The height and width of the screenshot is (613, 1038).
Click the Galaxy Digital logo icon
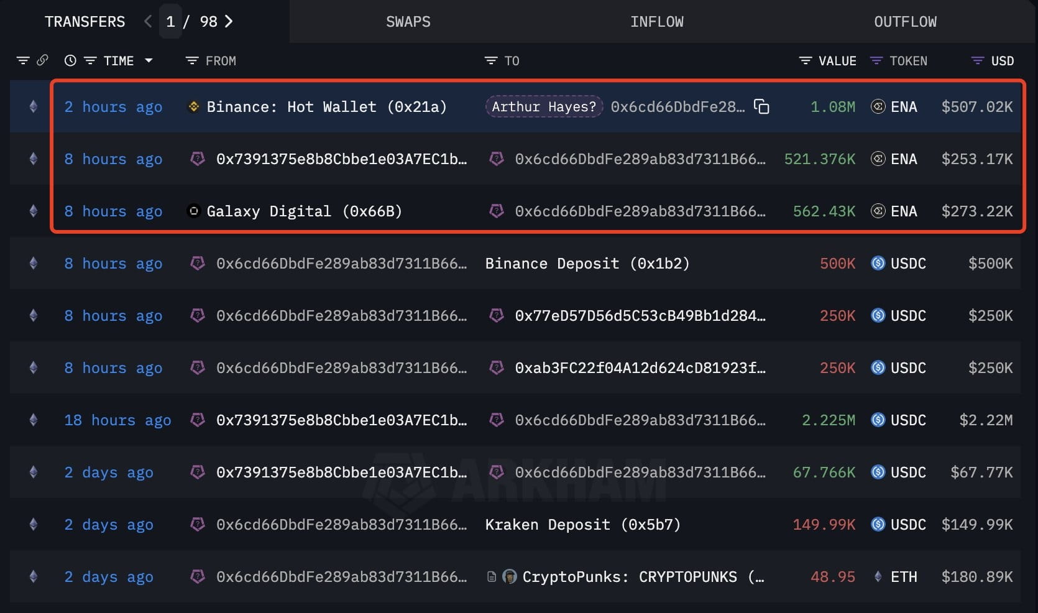tap(194, 211)
